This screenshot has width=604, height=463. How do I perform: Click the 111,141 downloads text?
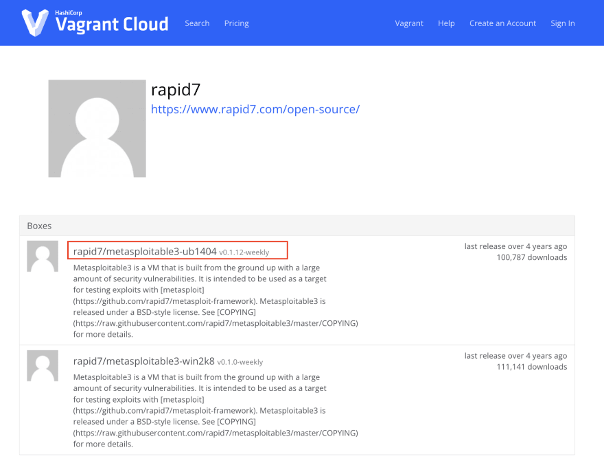[x=531, y=367]
